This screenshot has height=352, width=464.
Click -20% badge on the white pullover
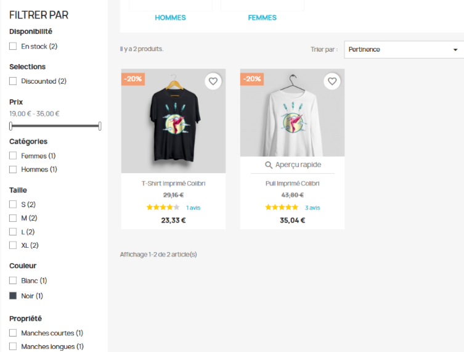pos(252,79)
